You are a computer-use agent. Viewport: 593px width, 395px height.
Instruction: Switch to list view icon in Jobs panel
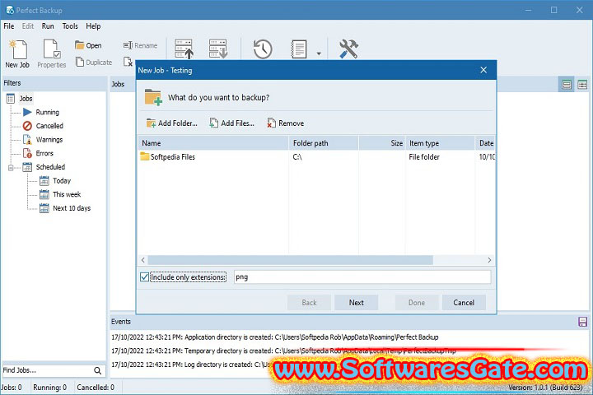pos(567,85)
